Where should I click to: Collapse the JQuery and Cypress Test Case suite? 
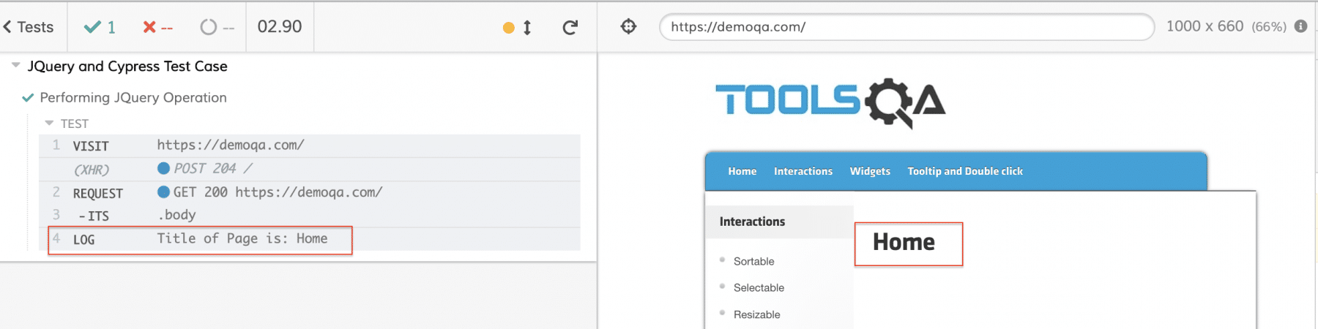16,66
